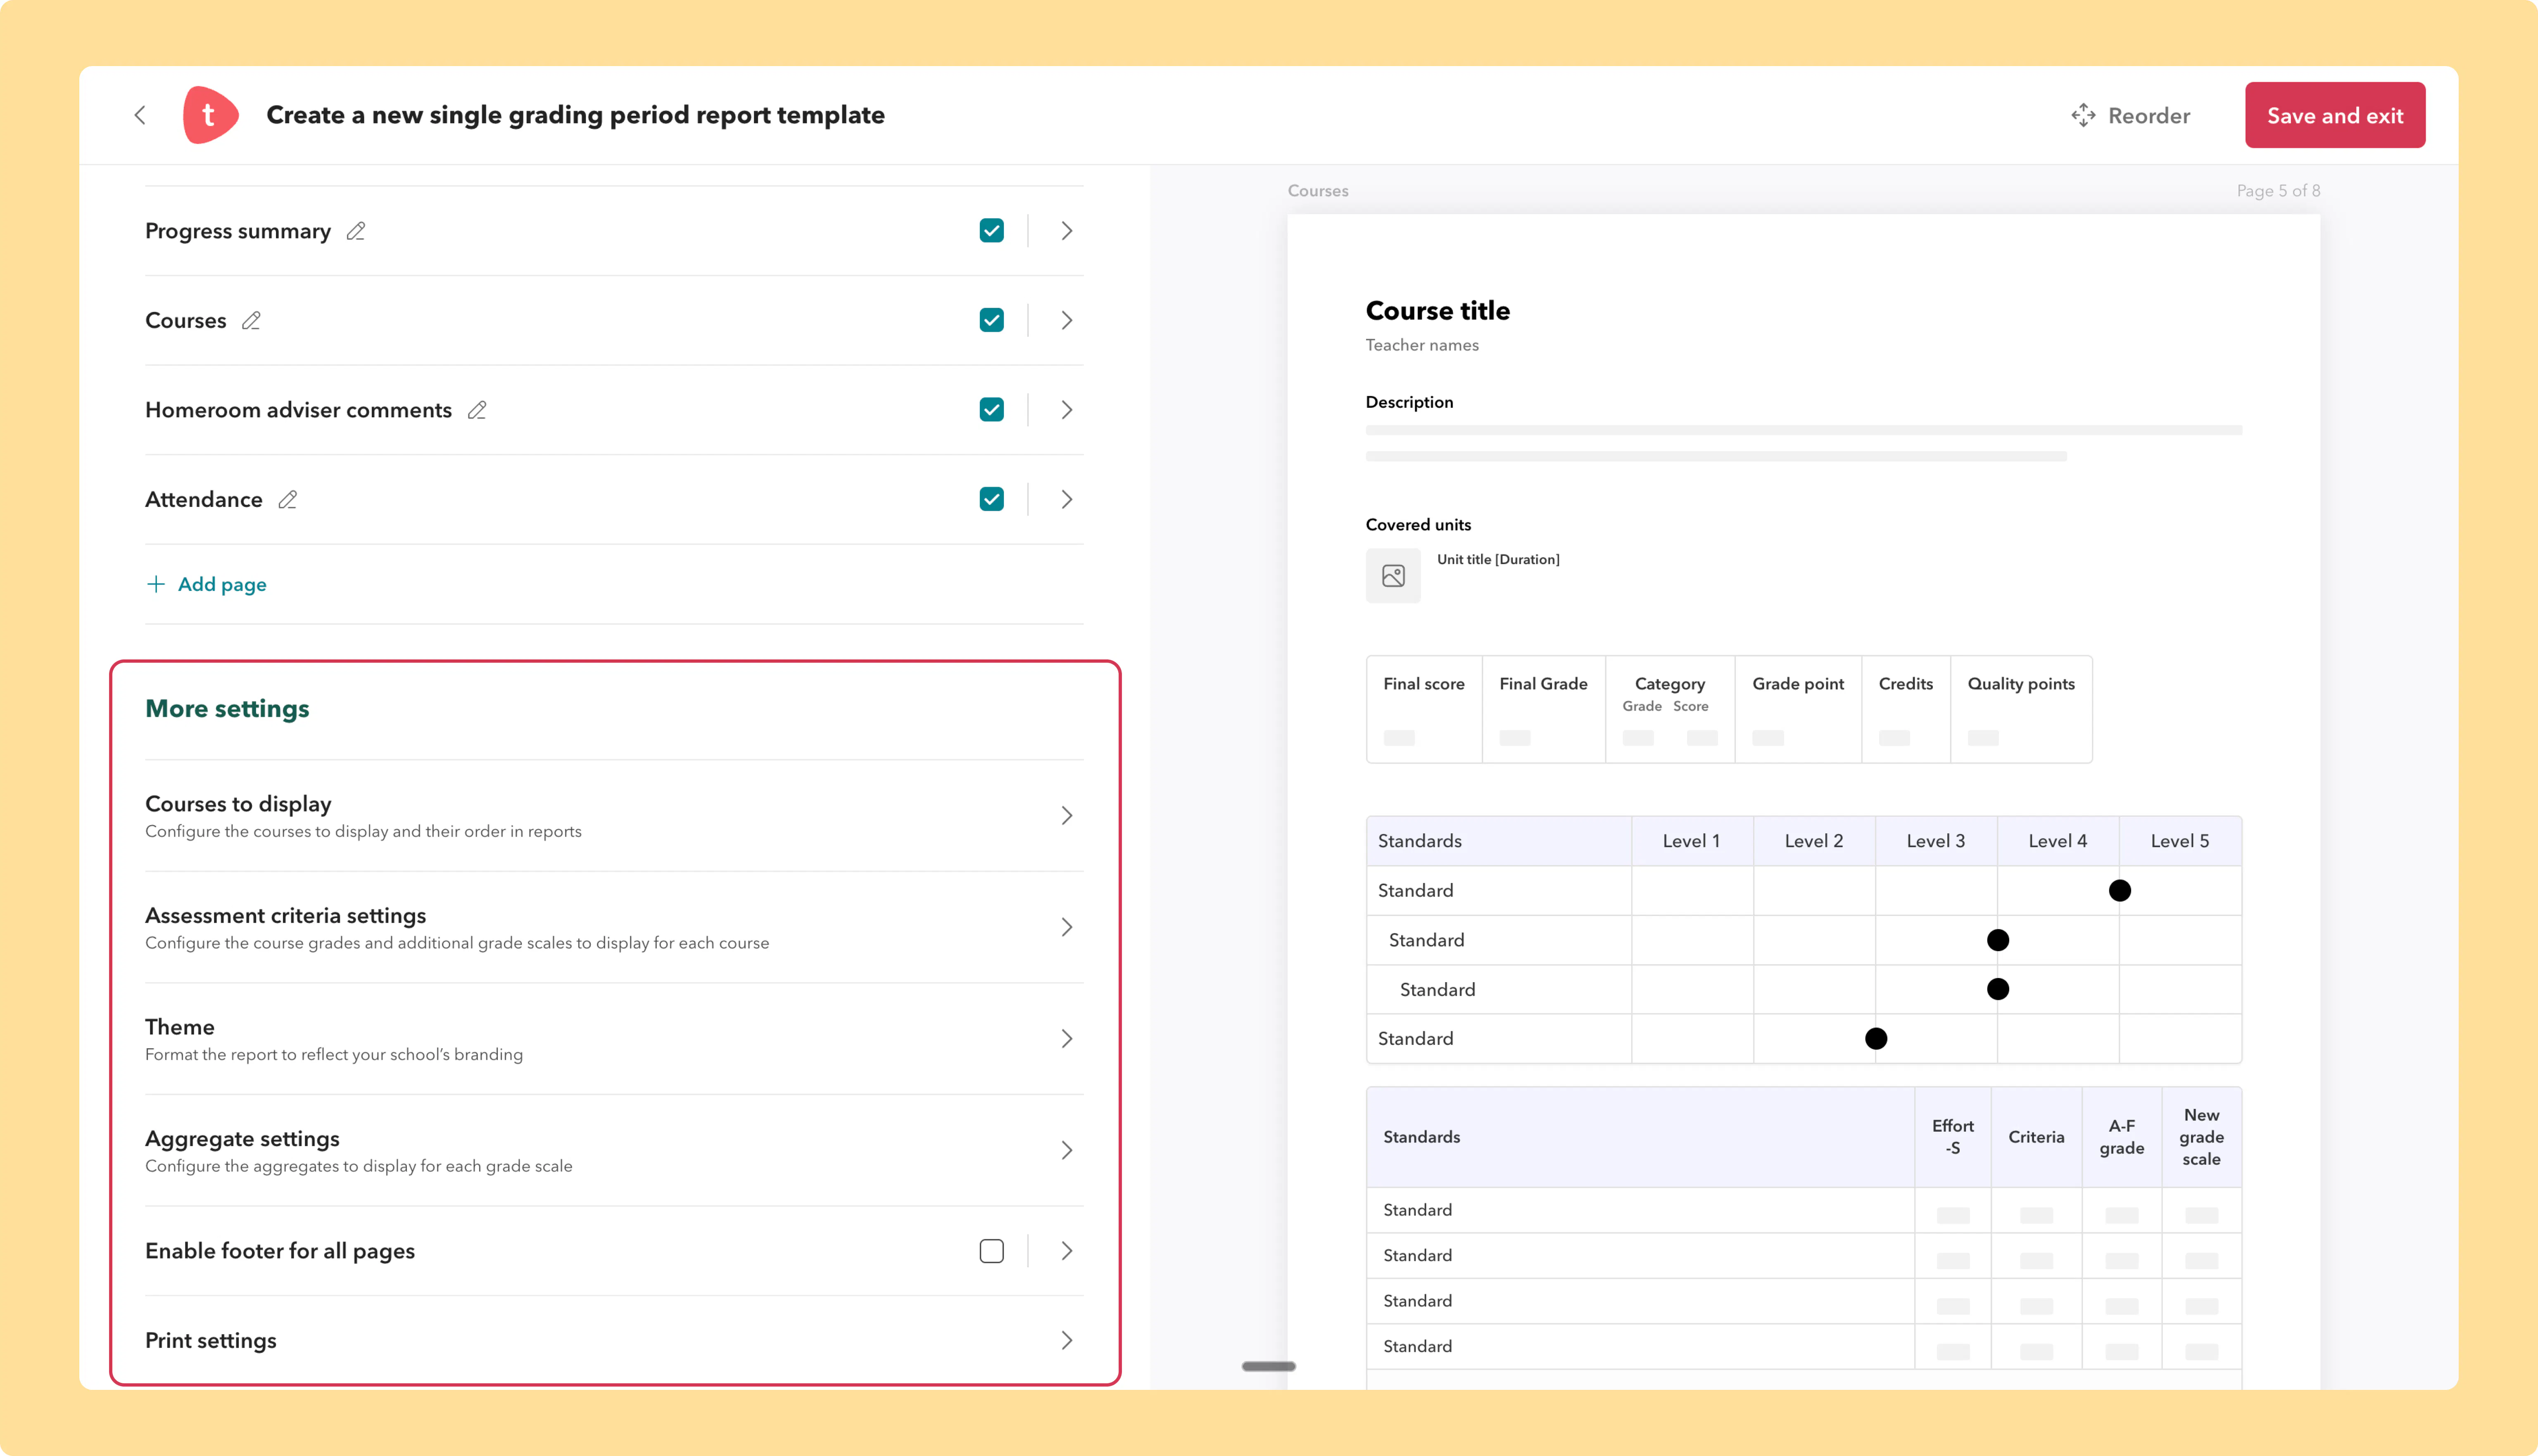Viewport: 2538px width, 1456px height.
Task: Click the red Toddle logo icon
Action: [x=210, y=115]
